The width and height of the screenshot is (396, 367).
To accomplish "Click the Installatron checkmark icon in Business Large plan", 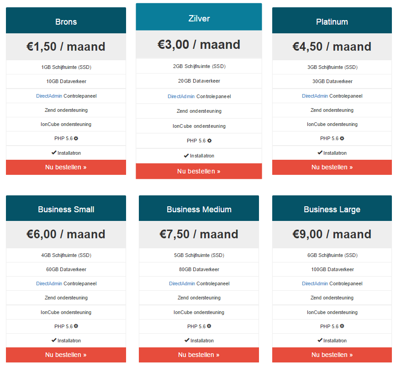I will pyautogui.click(x=320, y=340).
